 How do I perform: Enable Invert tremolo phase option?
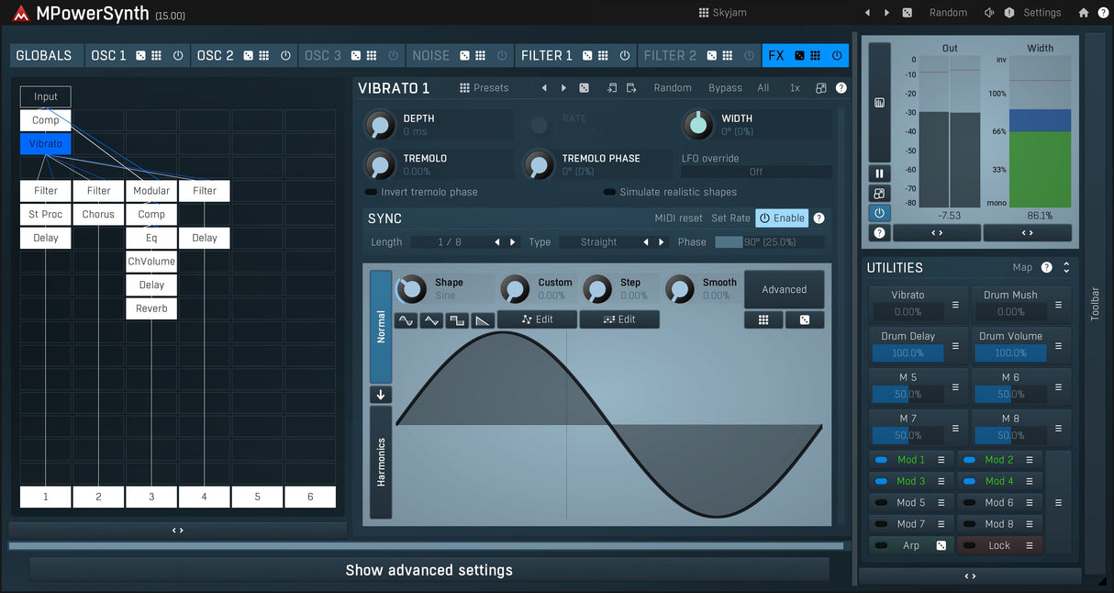coord(371,193)
